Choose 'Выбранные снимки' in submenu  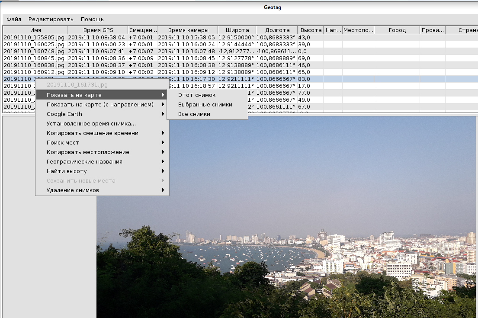click(205, 105)
